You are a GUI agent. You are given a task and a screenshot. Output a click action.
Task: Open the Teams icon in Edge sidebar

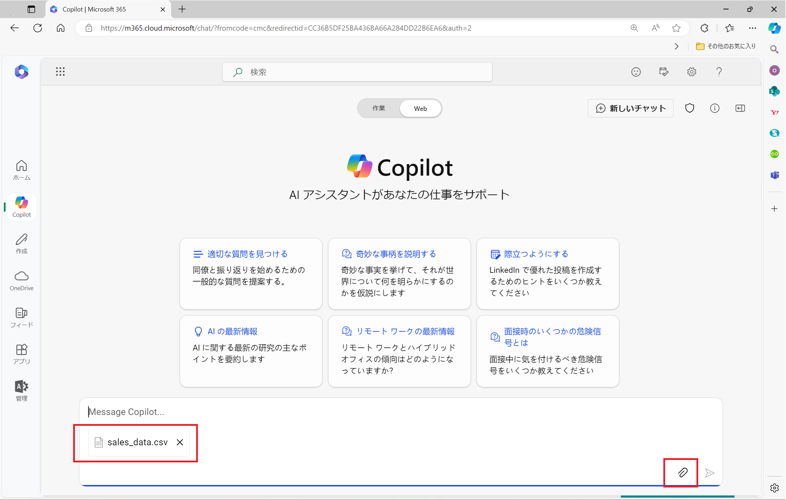coord(774,175)
